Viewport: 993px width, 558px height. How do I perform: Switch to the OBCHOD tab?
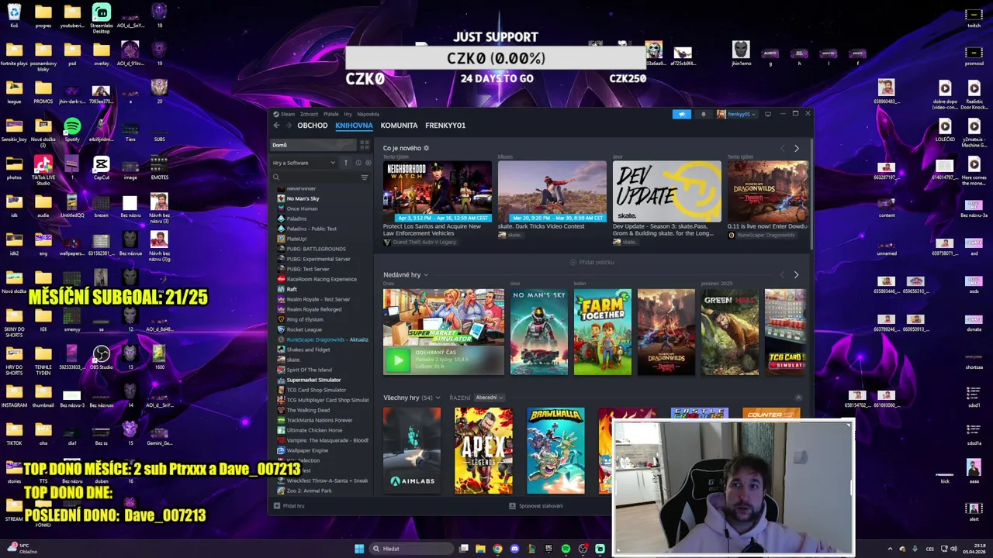pos(313,126)
